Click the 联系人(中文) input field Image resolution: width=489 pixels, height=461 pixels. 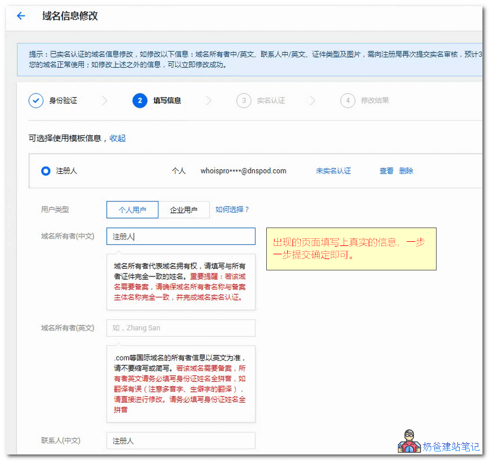point(180,440)
